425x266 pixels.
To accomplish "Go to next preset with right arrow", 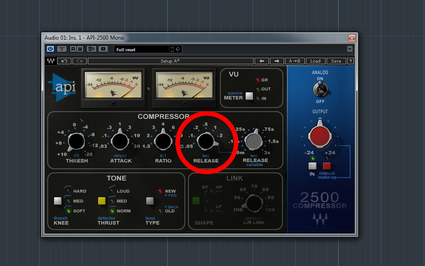I will [277, 61].
